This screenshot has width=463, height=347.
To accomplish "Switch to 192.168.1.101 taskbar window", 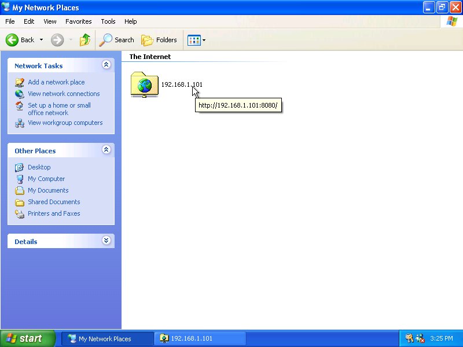I will [200, 338].
